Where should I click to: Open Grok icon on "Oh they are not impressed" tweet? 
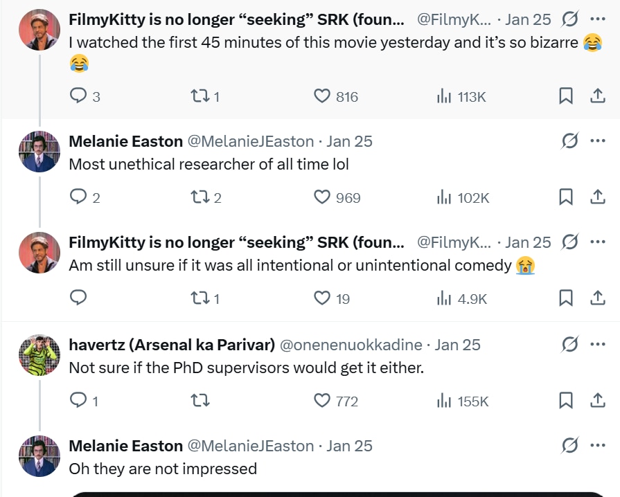pos(569,446)
